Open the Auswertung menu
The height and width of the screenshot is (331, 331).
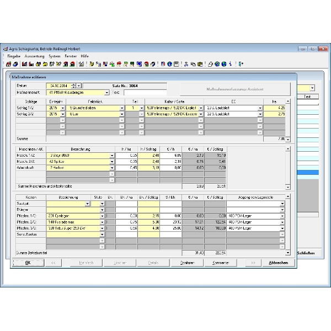[34, 56]
